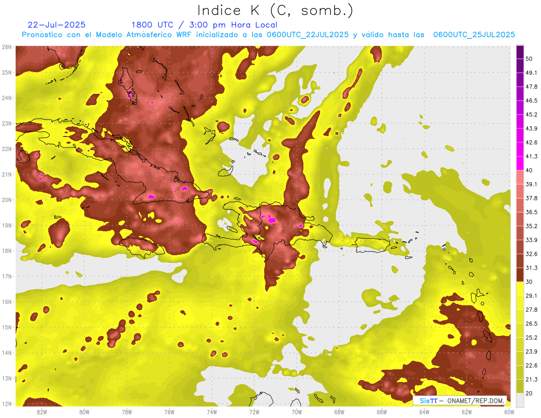Click the '45.2' color scale label

(532, 115)
